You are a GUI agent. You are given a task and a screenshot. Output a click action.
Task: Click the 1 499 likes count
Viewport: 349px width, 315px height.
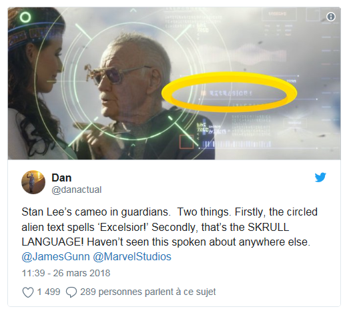49,292
